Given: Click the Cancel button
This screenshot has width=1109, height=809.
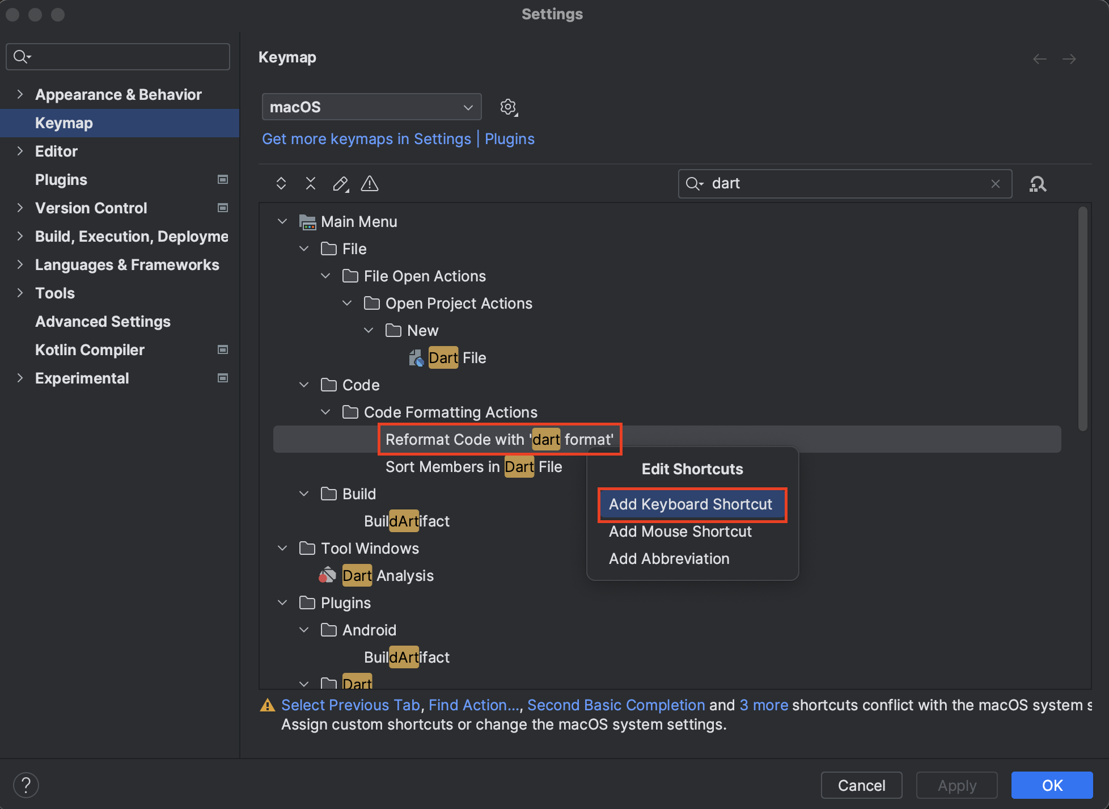Looking at the screenshot, I should (x=861, y=785).
